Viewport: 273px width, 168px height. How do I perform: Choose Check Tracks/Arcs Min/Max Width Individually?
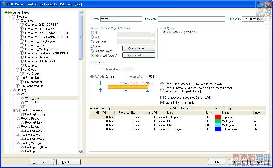pos(162,84)
